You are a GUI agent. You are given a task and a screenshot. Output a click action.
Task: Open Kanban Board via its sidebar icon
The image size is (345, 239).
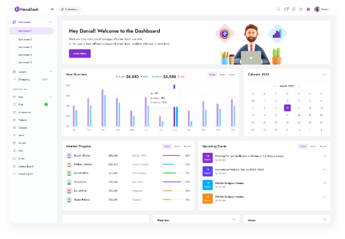(x=14, y=166)
